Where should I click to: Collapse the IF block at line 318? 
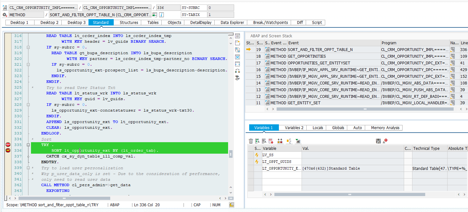tap(28, 47)
